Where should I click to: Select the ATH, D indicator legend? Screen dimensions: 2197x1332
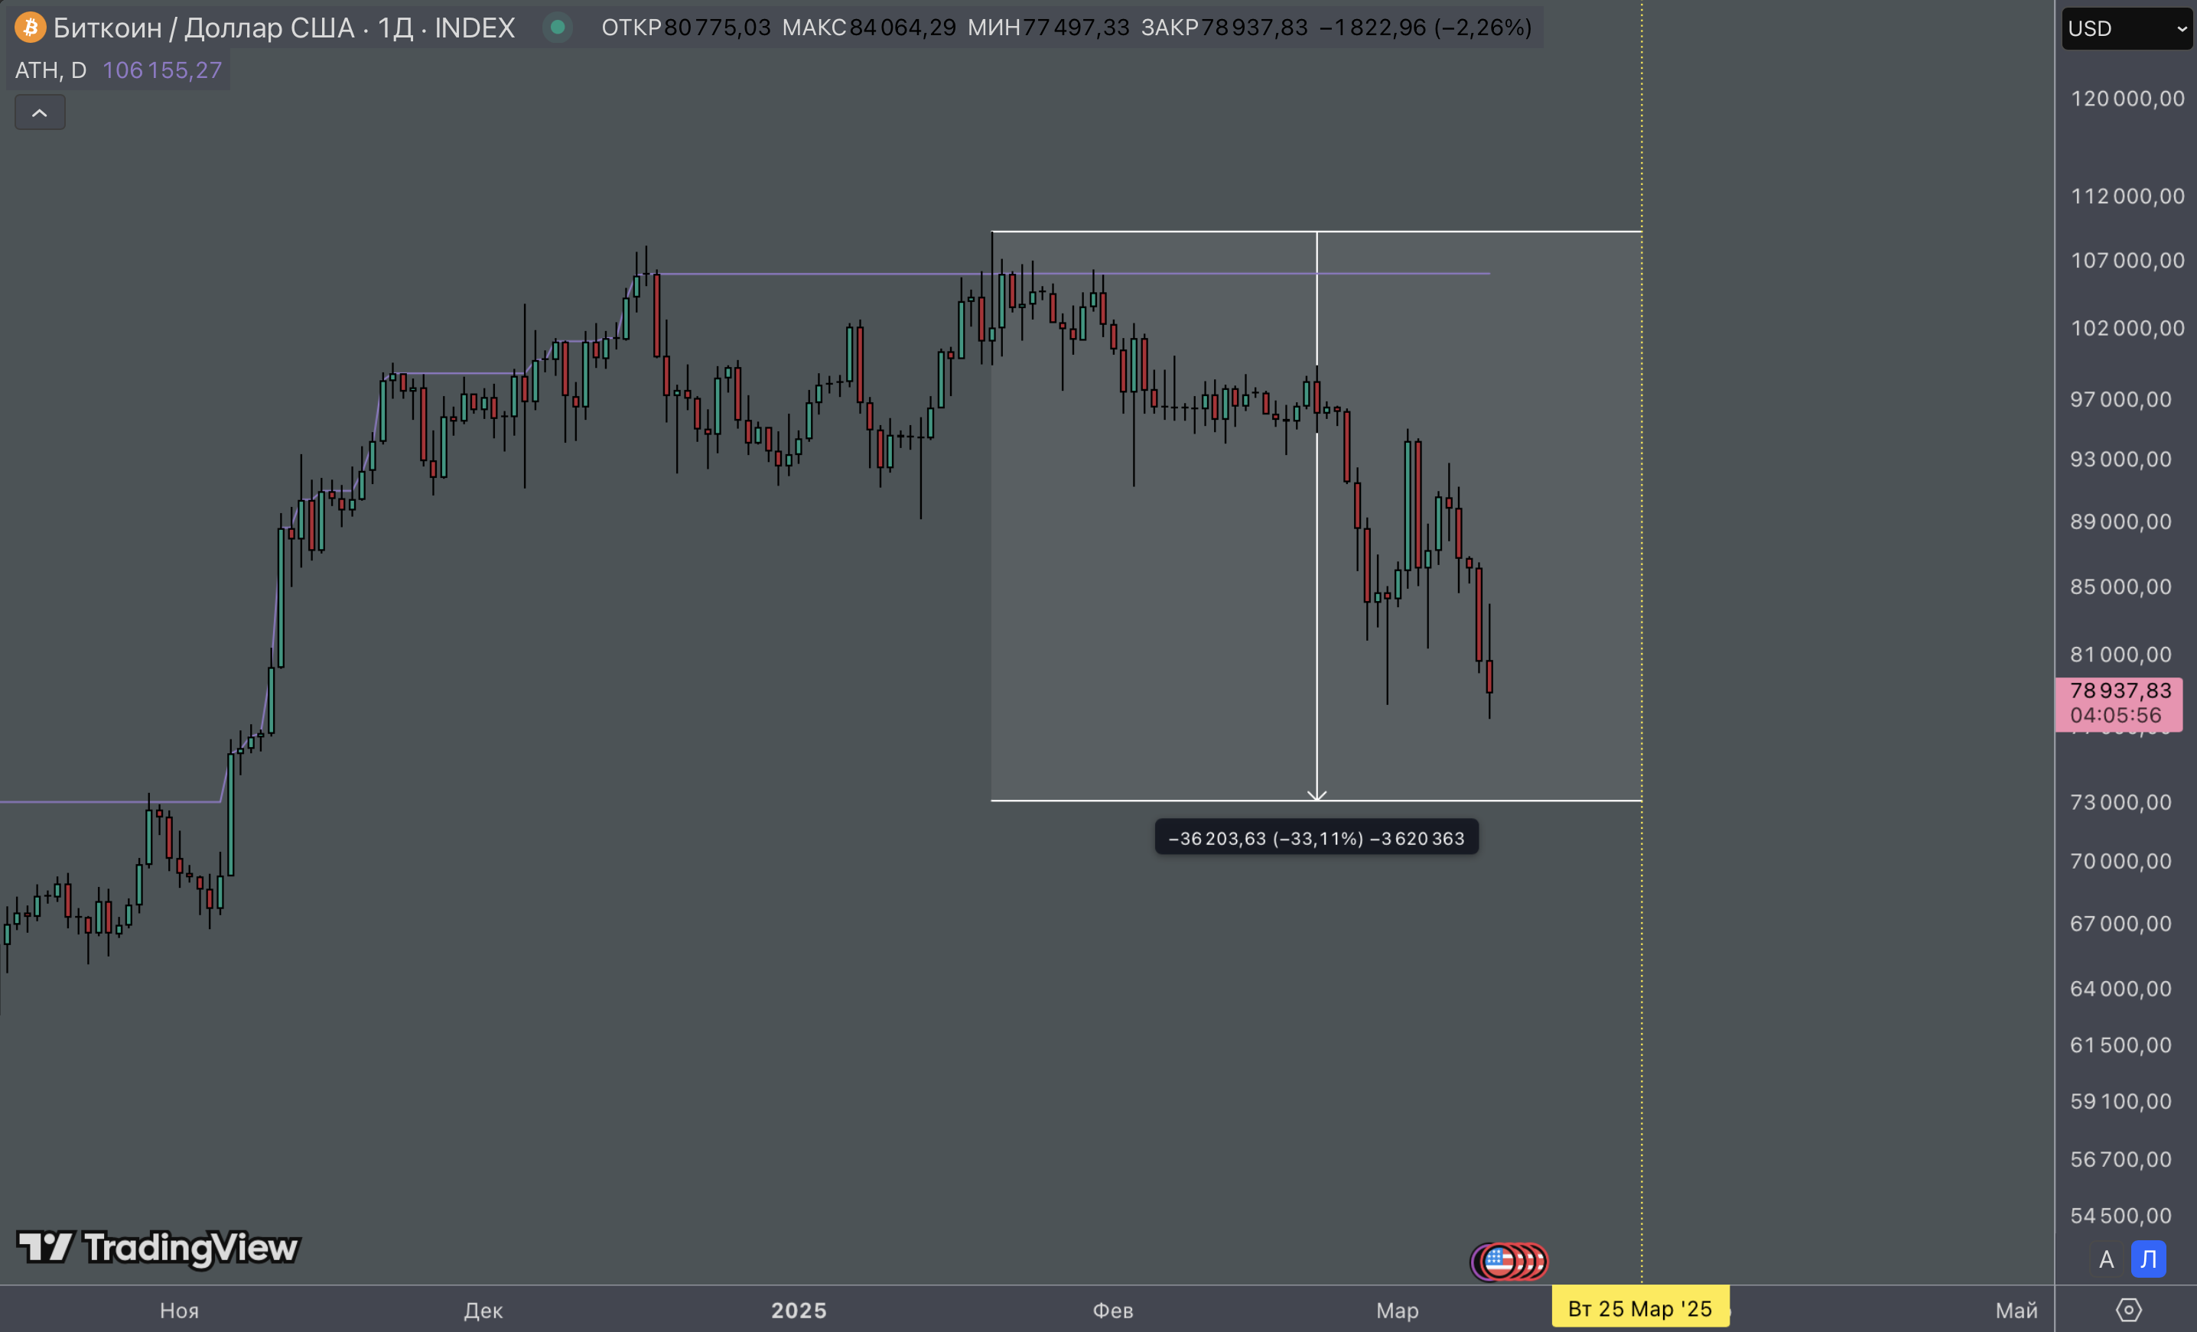50,70
